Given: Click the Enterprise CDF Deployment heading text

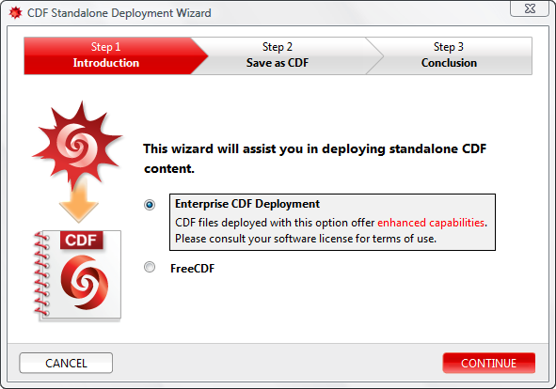Looking at the screenshot, I should click(247, 204).
